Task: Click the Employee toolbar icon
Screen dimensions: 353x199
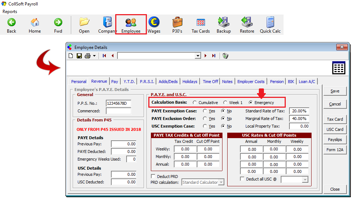Action: coord(131,25)
